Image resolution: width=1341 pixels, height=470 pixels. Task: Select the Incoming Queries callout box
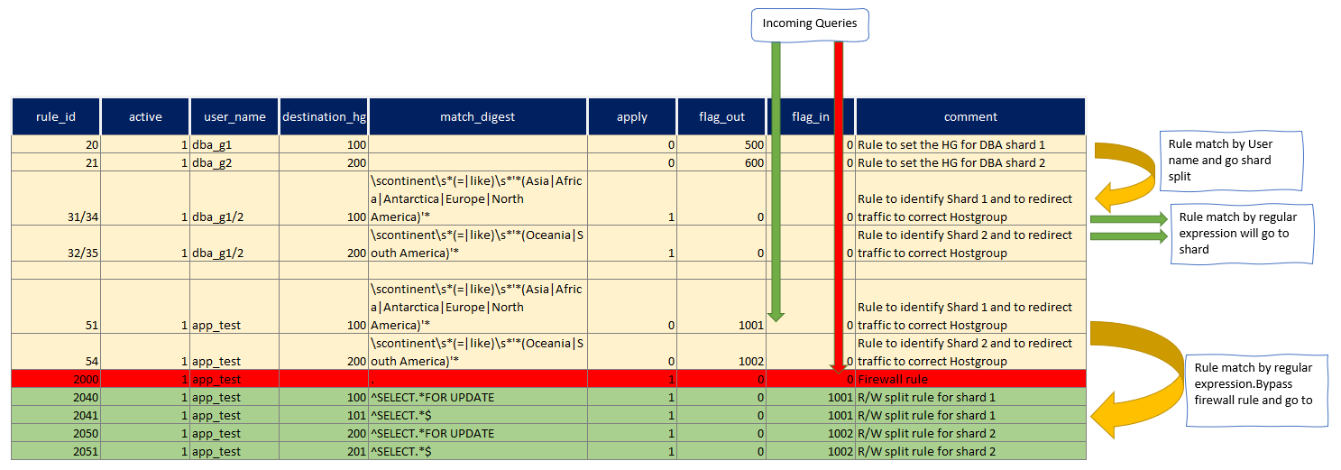pyautogui.click(x=810, y=24)
